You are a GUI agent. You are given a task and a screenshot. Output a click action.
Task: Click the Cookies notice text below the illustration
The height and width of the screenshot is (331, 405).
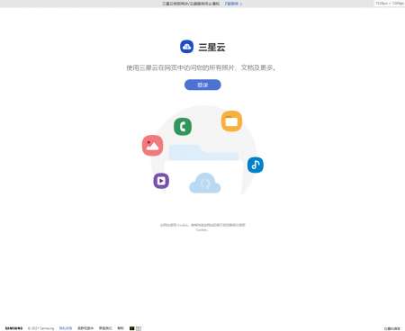tap(202, 228)
